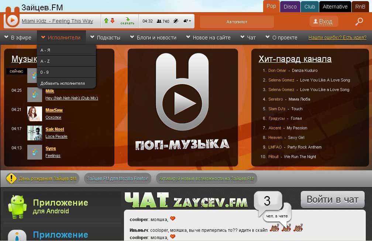
Task: Open Зайцев.FM для Mozilla Firefox! link
Action: tap(118, 179)
